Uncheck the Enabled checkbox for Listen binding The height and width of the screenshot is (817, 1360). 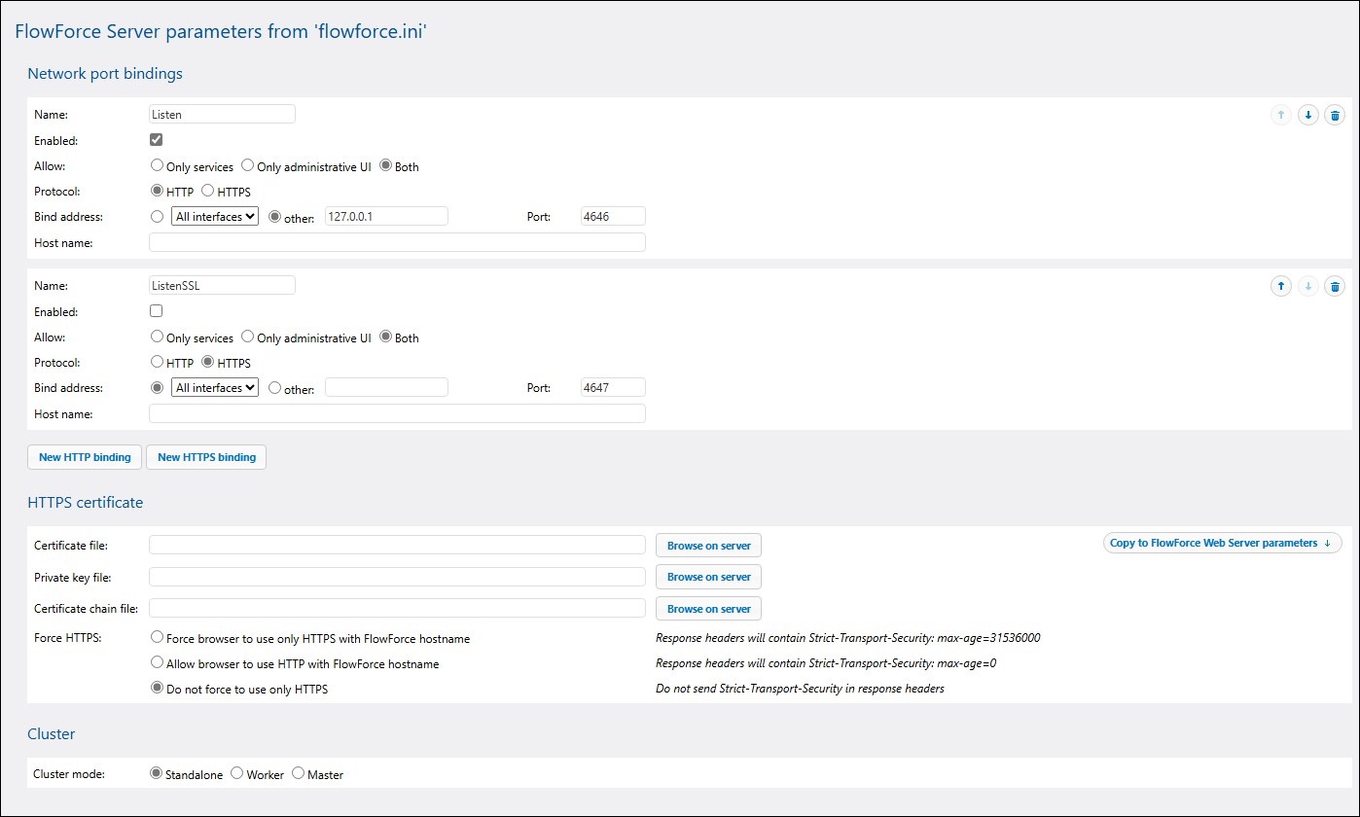[x=157, y=140]
